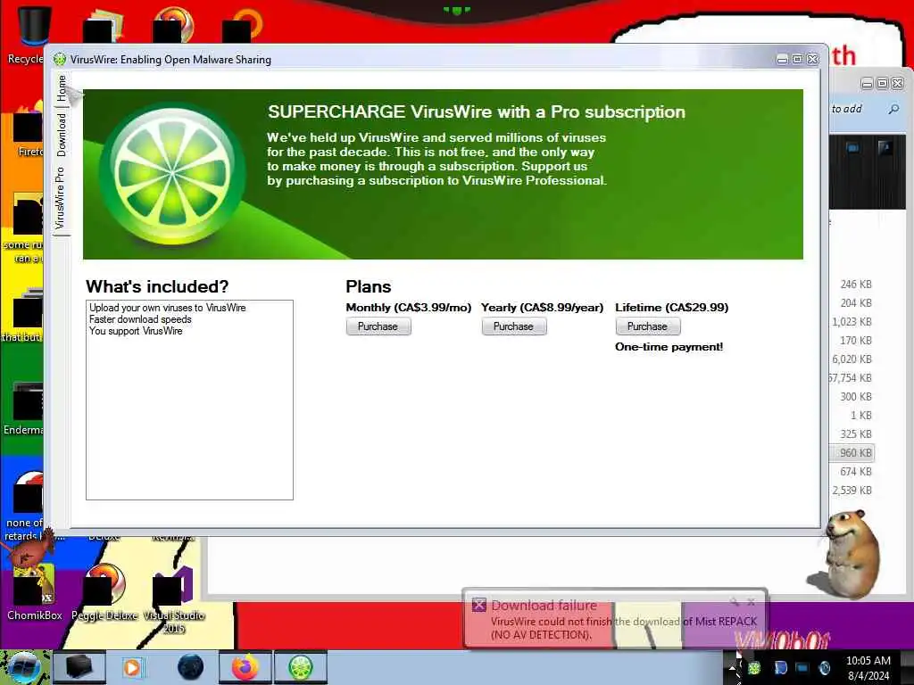Select the VirusWire Pro side tab

(x=60, y=198)
